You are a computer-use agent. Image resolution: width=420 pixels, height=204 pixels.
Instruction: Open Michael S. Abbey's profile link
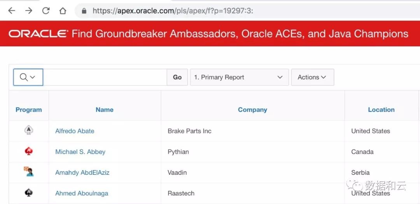(80, 152)
